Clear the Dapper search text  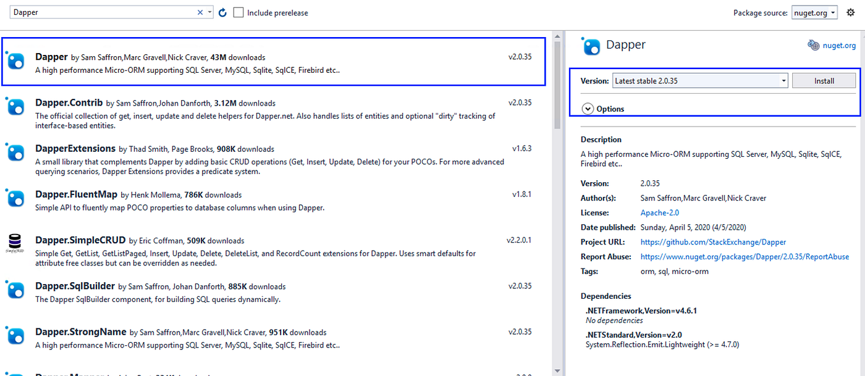click(200, 12)
